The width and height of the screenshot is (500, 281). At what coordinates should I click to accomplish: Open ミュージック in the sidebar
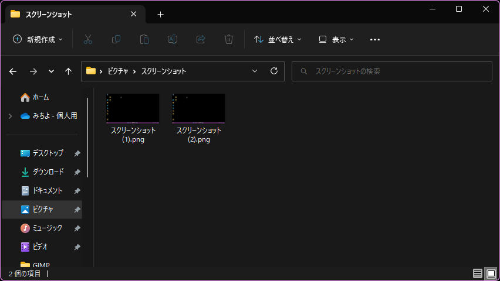click(x=42, y=228)
